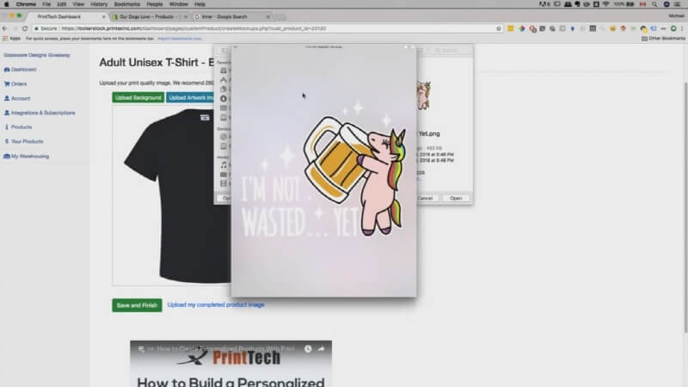Open the Bookmarks menu
Viewport: 688px width, 387px height.
(x=126, y=4)
